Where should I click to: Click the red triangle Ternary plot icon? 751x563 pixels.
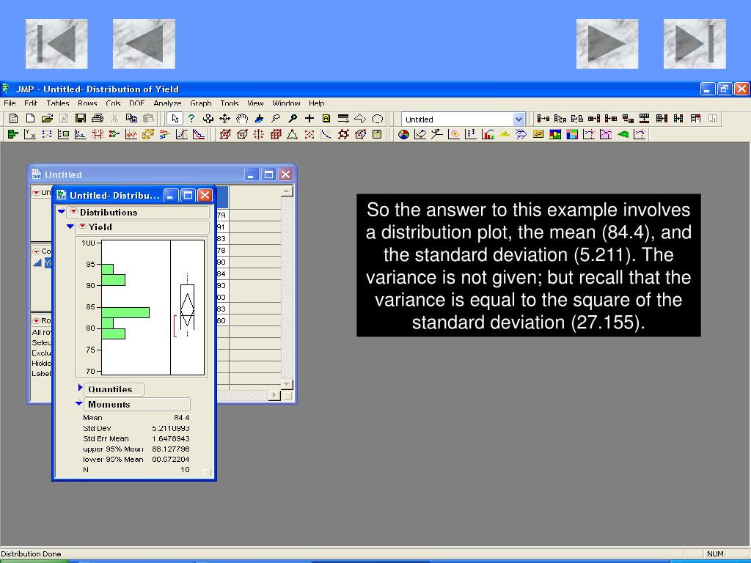[x=292, y=135]
